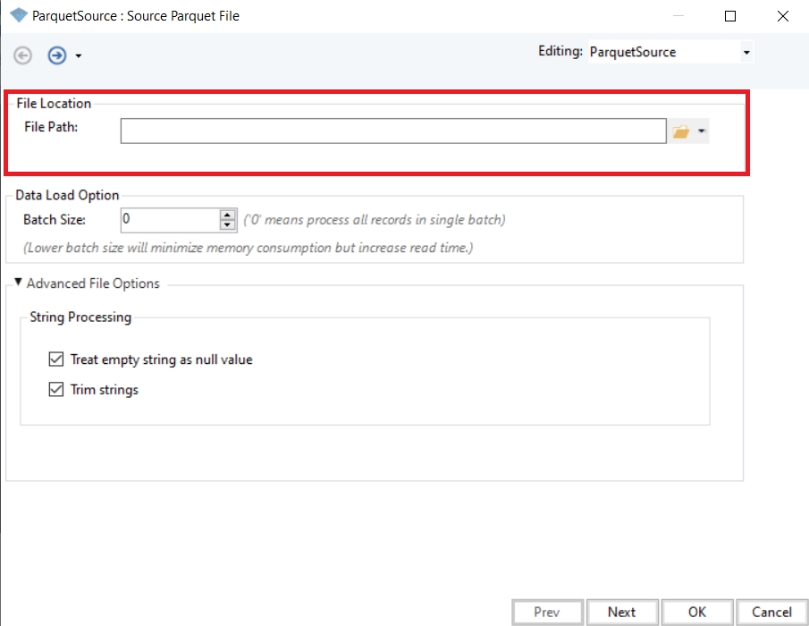809x626 pixels.
Task: Click the '0 means process all records' note
Action: point(375,220)
